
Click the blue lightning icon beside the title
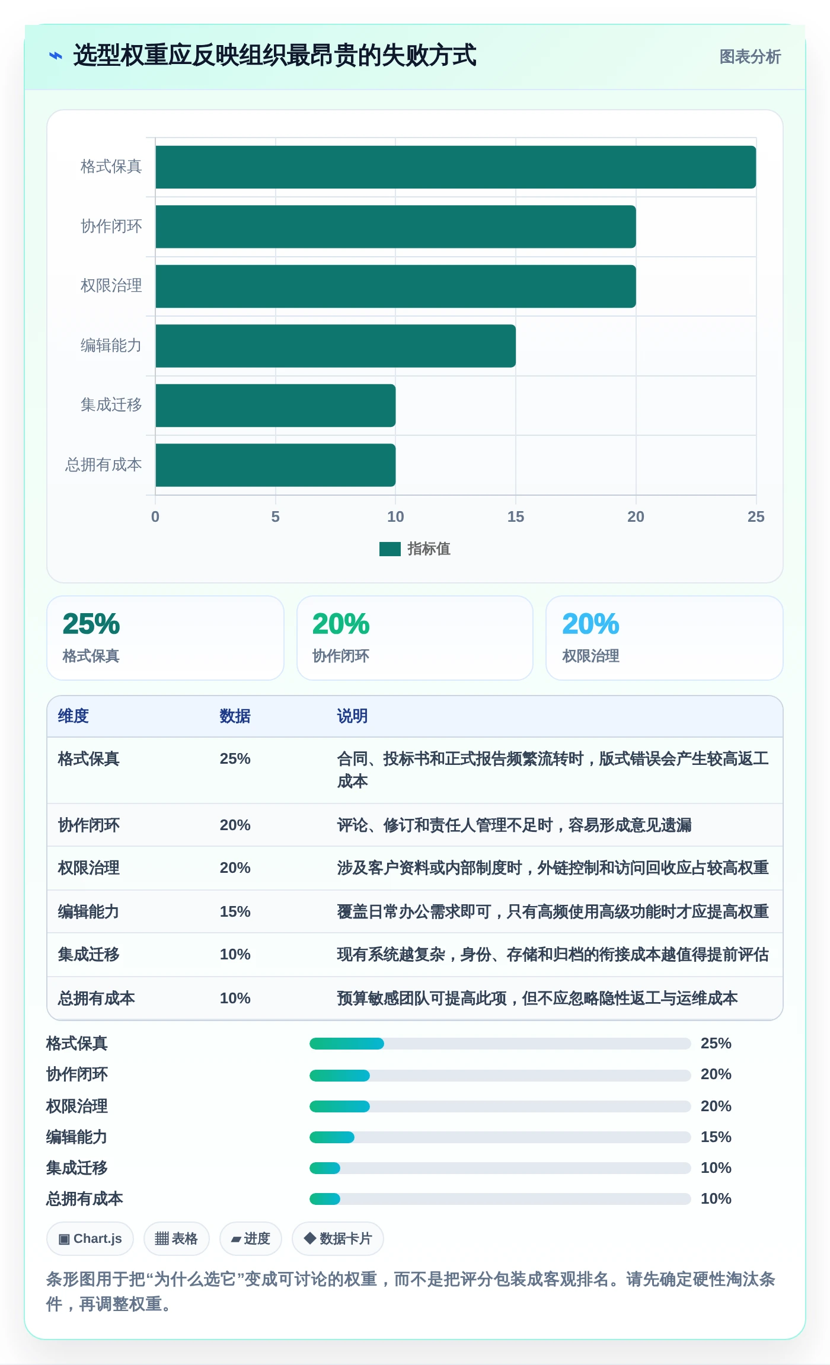(55, 56)
